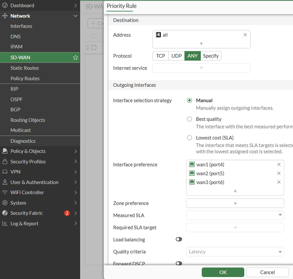The height and width of the screenshot is (279, 293).
Task: Remove wan2 (port5) from interface preference
Action: click(x=279, y=173)
